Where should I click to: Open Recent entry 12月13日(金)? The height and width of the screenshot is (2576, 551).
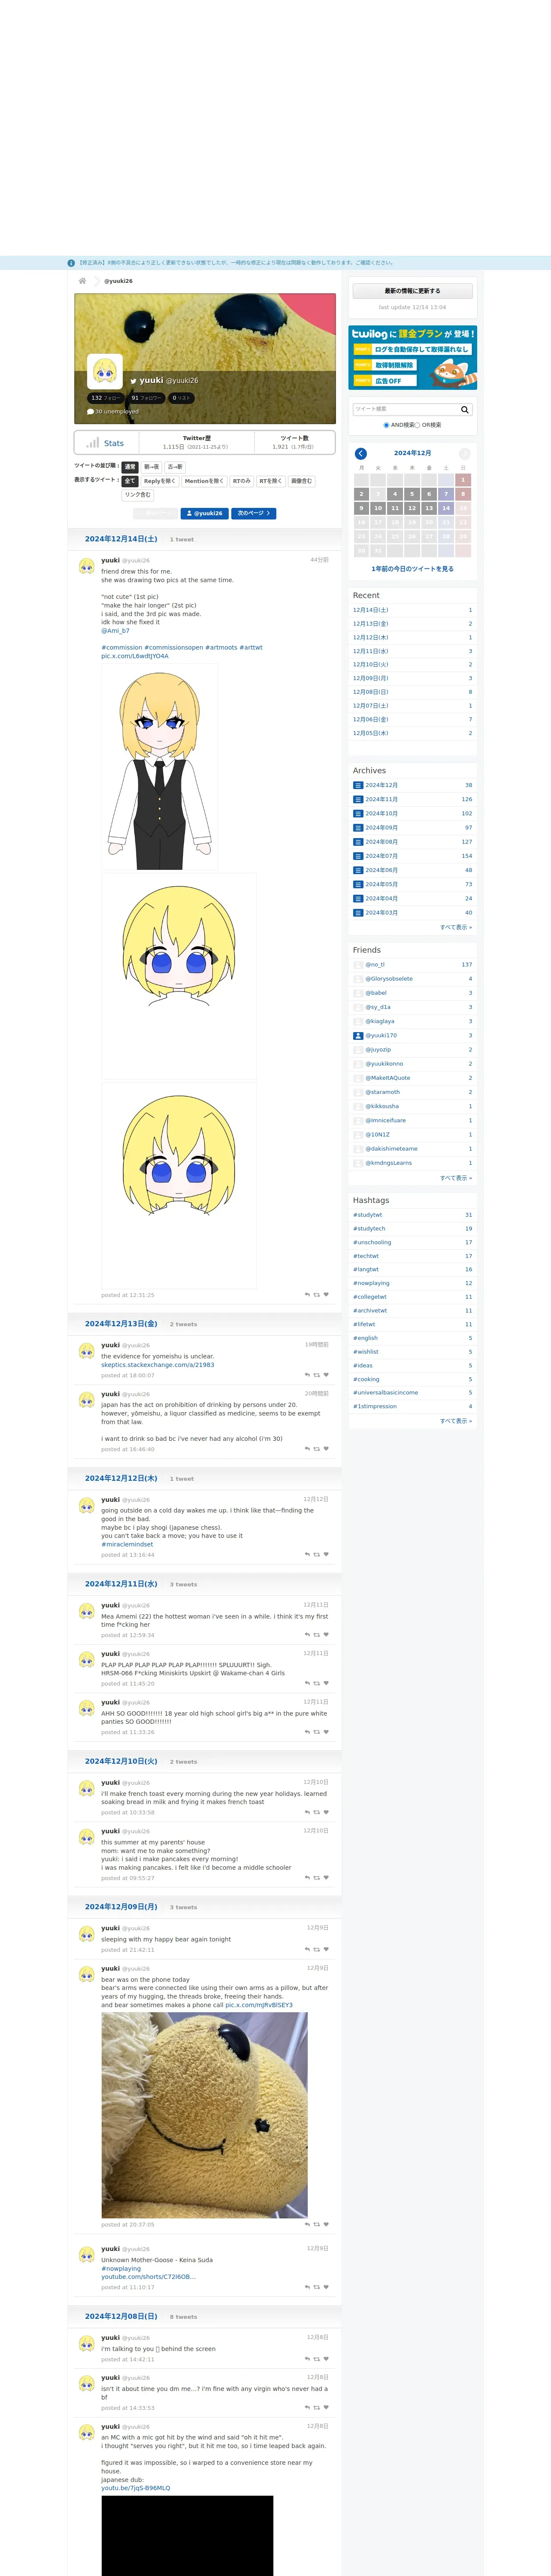pyautogui.click(x=371, y=624)
